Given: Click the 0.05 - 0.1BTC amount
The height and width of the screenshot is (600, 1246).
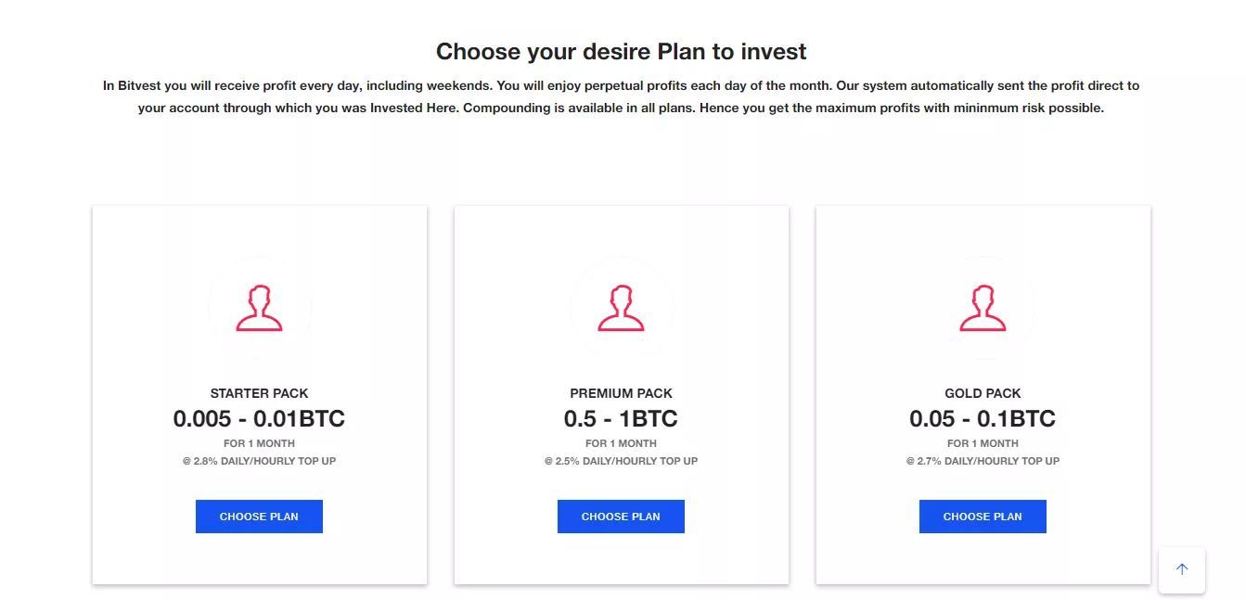Looking at the screenshot, I should coord(983,419).
